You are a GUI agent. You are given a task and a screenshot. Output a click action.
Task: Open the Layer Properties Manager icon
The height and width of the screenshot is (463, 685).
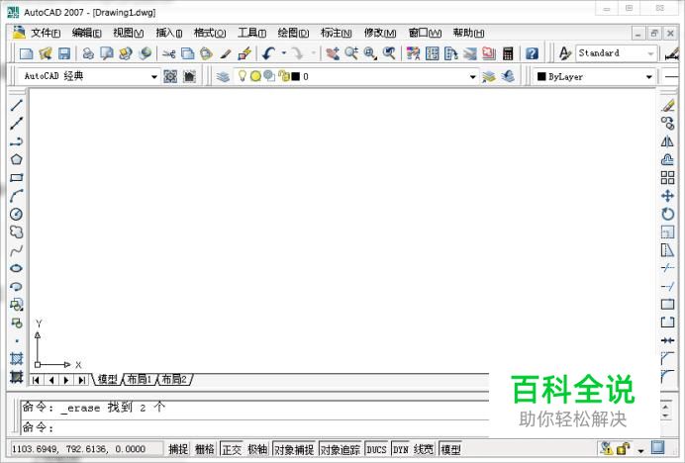223,77
